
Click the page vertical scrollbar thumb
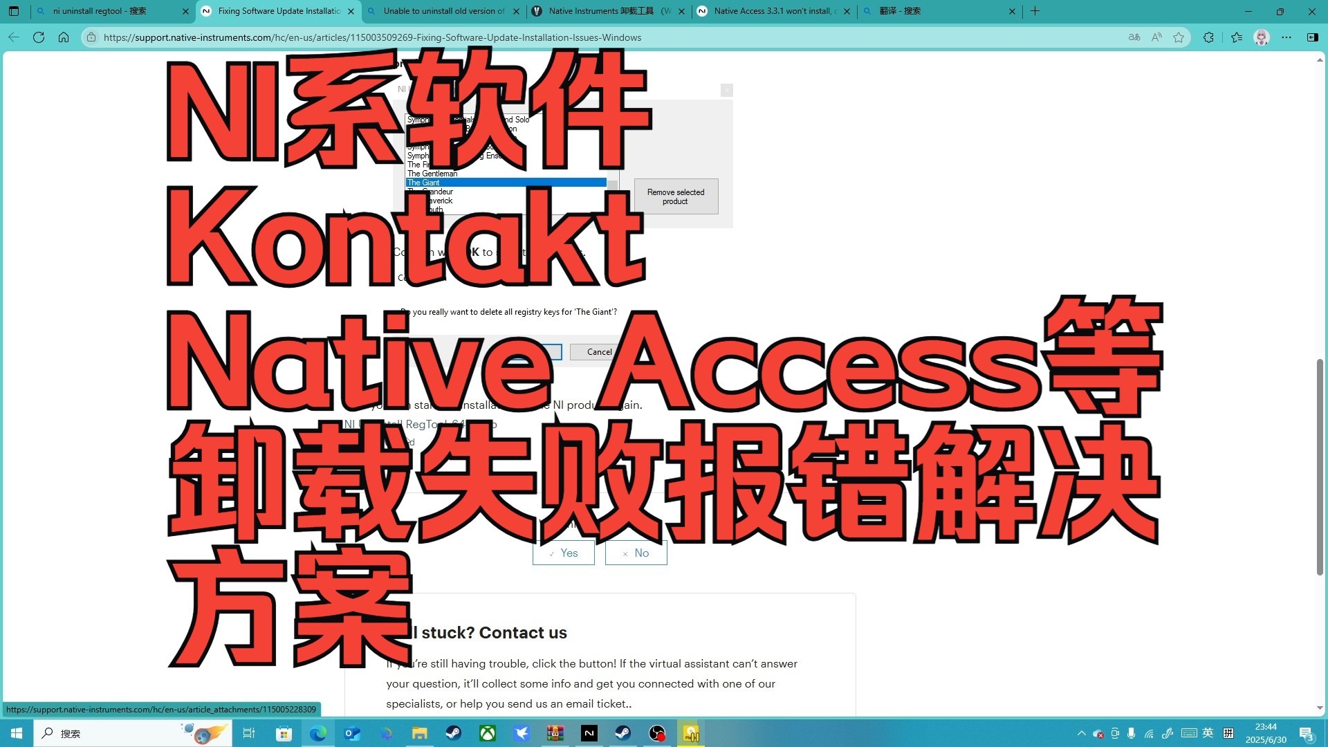click(1320, 467)
